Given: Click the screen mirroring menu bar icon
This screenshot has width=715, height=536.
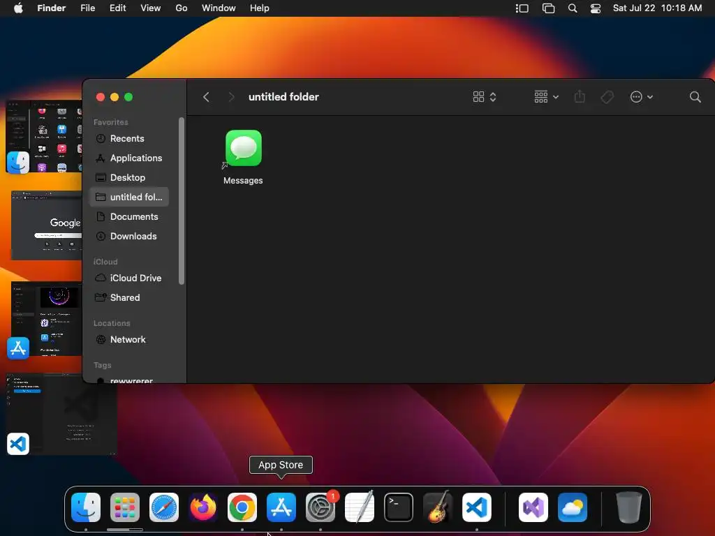Looking at the screenshot, I should point(548,8).
